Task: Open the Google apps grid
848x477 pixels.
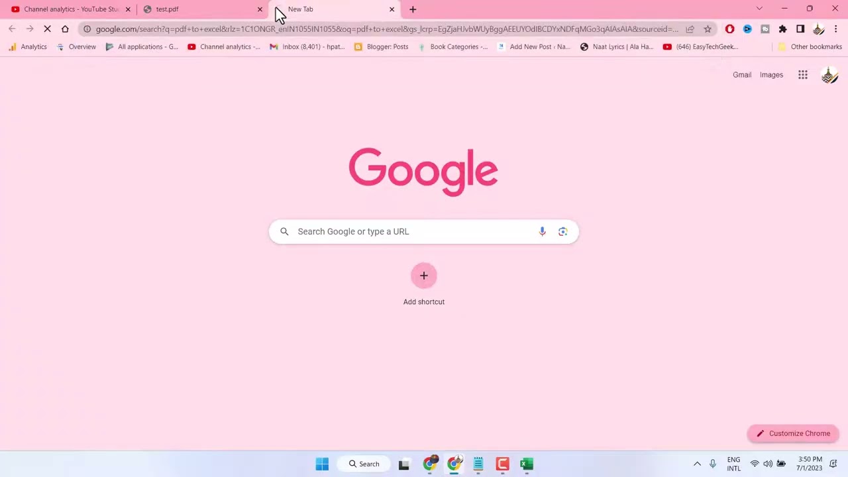Action: (803, 75)
